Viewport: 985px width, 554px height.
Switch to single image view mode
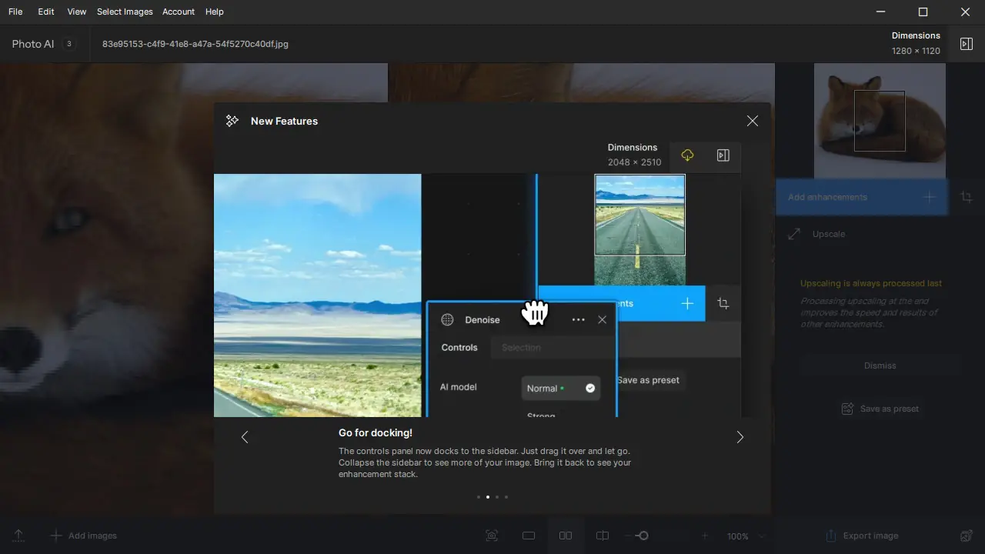tap(529, 536)
